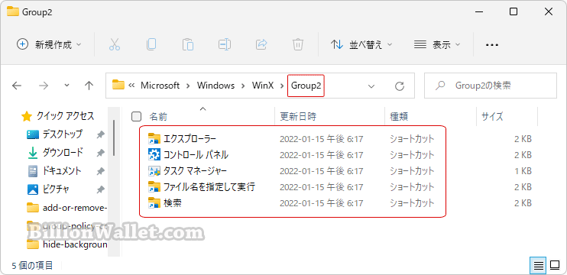Viewport: 567px width, 275px height.
Task: Select the コントロール パネル file name
Action: pyautogui.click(x=196, y=154)
